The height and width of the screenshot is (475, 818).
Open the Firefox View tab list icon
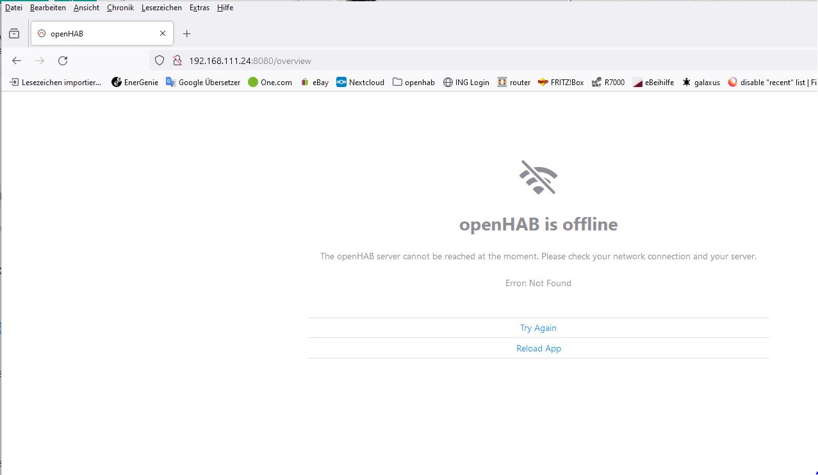14,34
